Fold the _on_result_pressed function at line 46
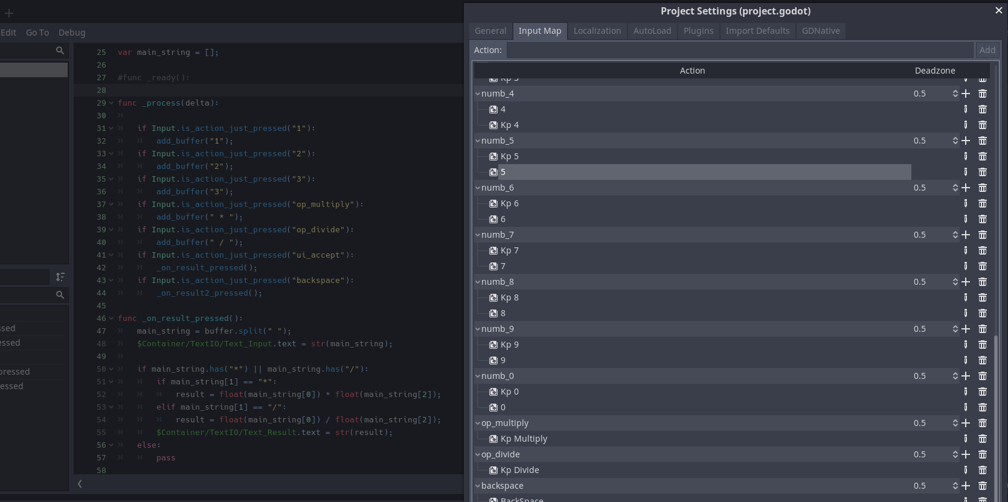 tap(111, 319)
